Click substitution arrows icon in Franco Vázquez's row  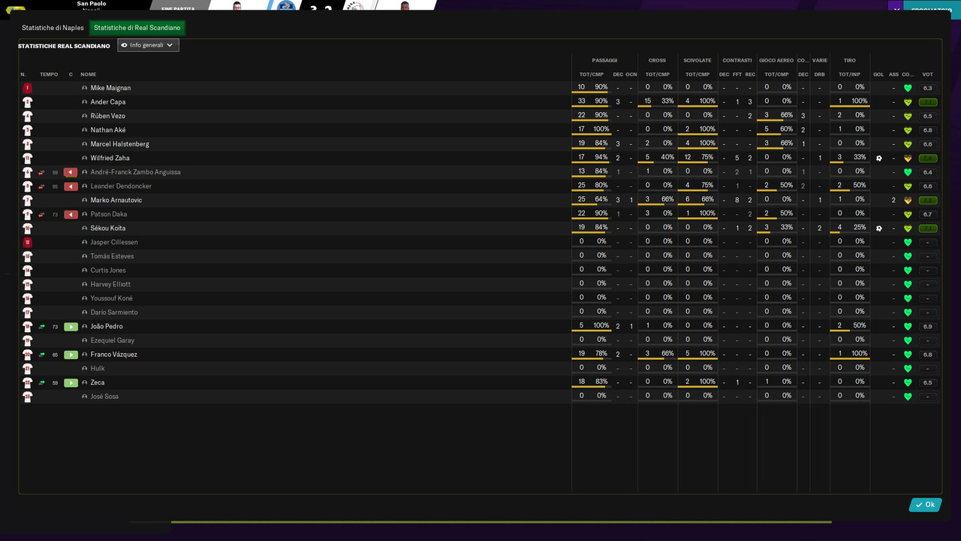42,355
